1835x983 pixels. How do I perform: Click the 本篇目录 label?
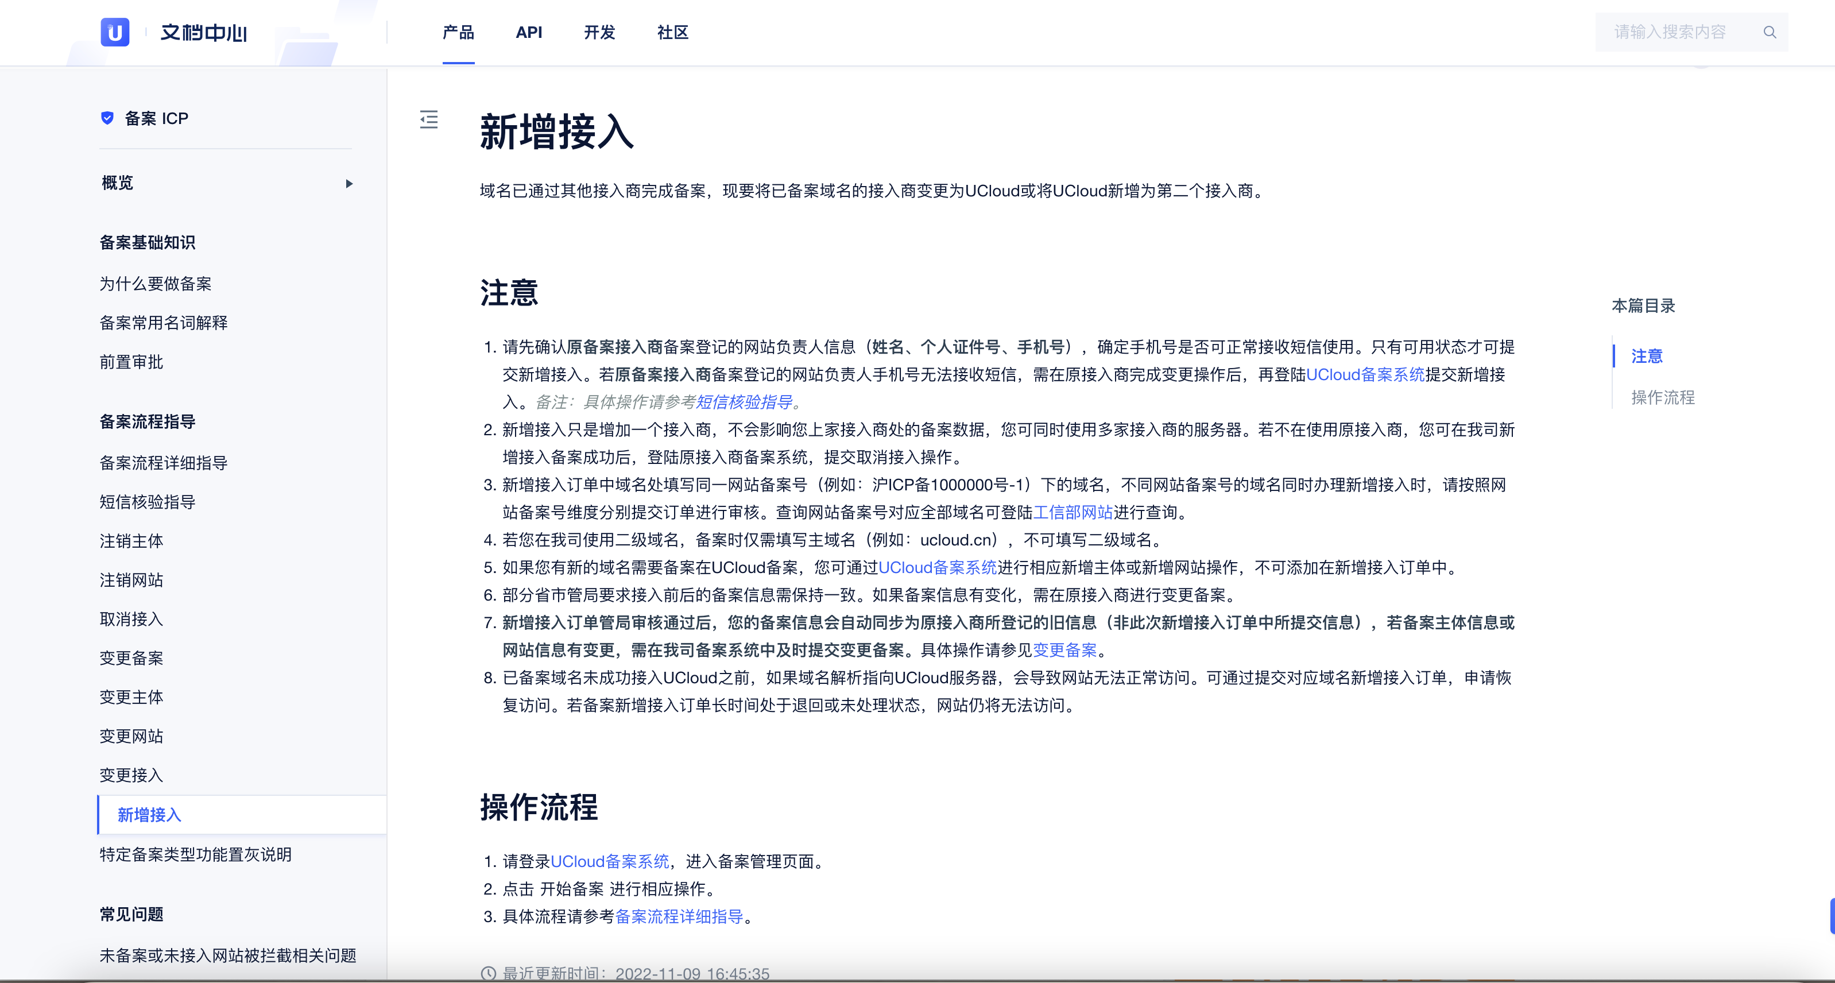click(x=1643, y=305)
